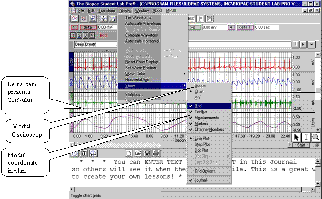322x199 pixels.
Task: Select Scope mode in Show submenu
Action: pos(200,85)
